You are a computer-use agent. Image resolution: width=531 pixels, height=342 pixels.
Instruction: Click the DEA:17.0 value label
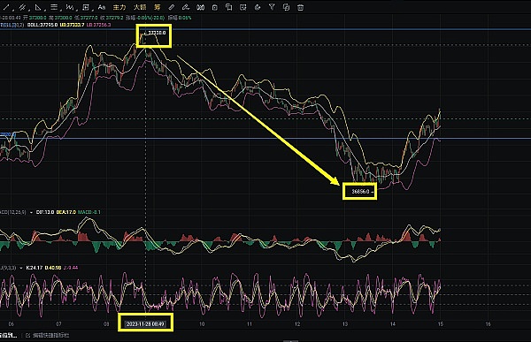click(x=66, y=212)
